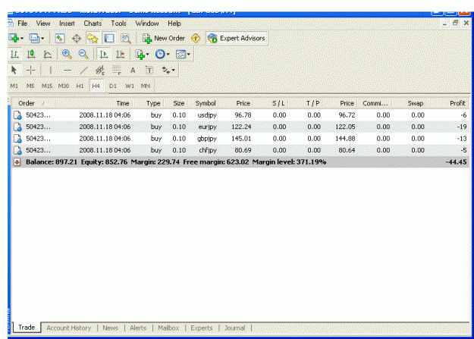The width and height of the screenshot is (474, 339).
Task: Switch chart to Candlesticks style
Action: (31, 54)
